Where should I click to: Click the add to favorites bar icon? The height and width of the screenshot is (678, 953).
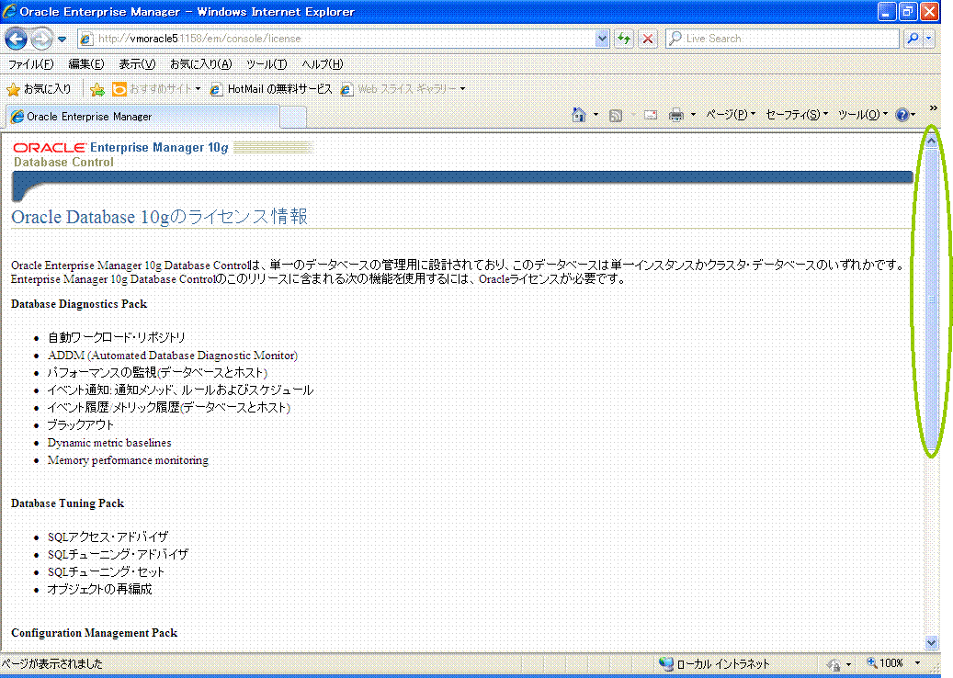97,90
